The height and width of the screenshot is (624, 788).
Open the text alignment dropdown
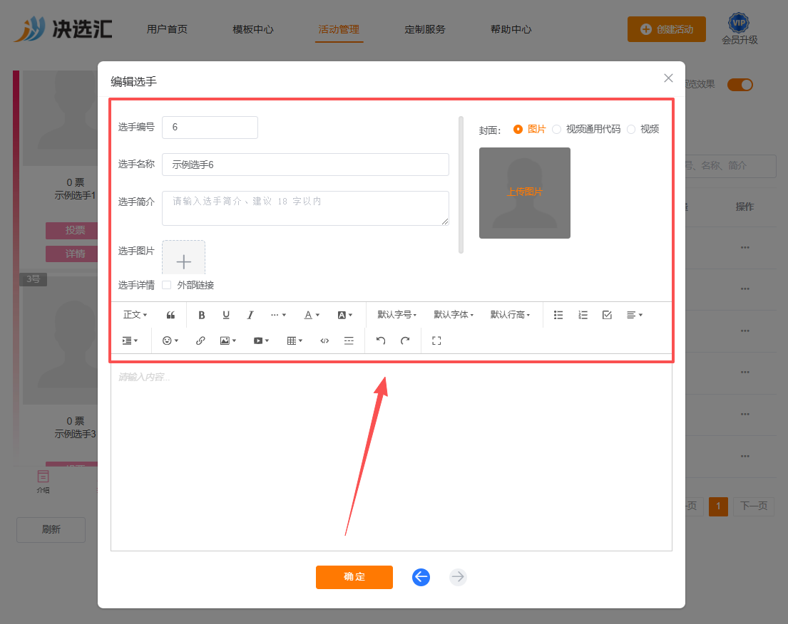pos(634,315)
